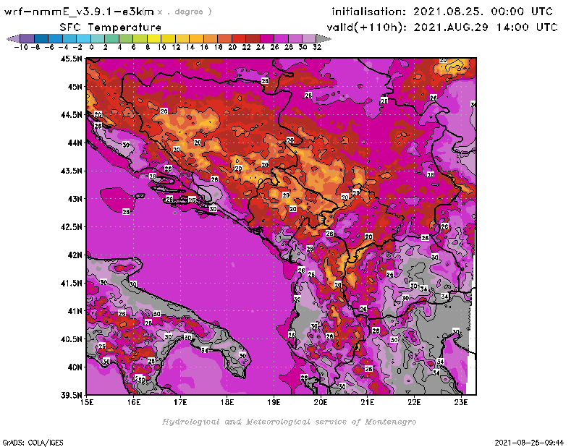Click the model title wrf-nmmE_v3.9.1-e3km

coord(79,12)
